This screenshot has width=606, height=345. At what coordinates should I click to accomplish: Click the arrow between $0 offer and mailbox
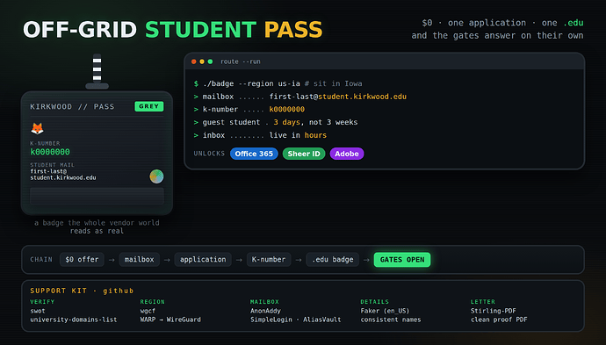(112, 260)
